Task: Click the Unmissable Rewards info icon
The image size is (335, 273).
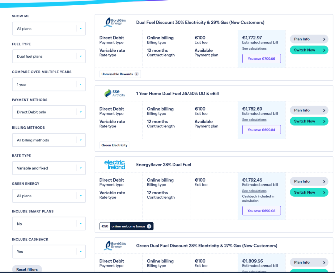Action: 137,74
